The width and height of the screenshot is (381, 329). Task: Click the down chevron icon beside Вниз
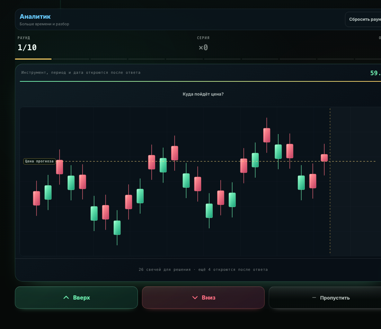click(195, 297)
